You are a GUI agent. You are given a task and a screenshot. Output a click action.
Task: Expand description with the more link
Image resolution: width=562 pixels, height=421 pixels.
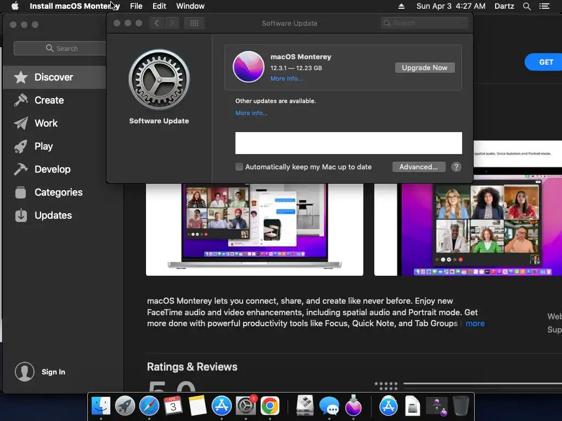point(475,323)
